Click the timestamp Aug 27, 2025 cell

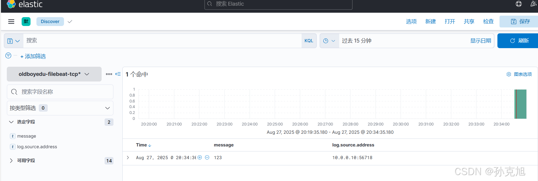[166, 158]
